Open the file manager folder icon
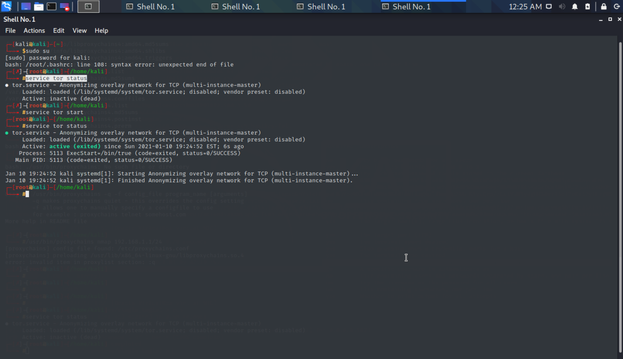 (39, 7)
